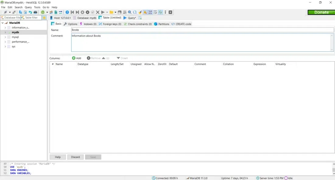Screen dimensions: 335x180
Task: Click the Undo toolbar icon
Action: (x=30, y=12)
